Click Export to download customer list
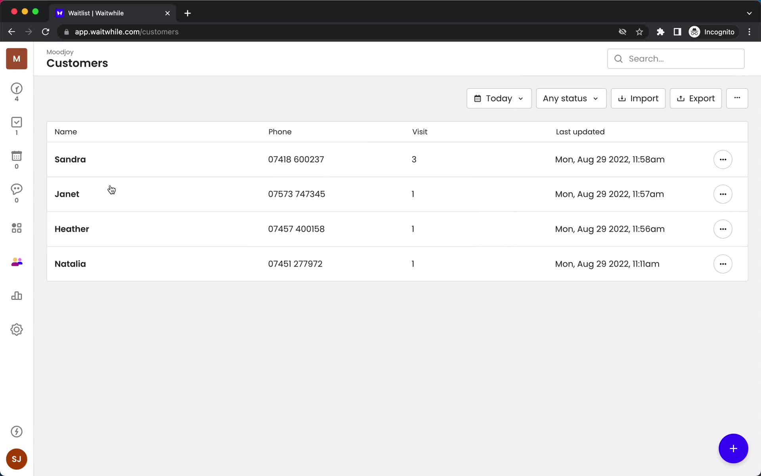This screenshot has width=761, height=476. [696, 98]
